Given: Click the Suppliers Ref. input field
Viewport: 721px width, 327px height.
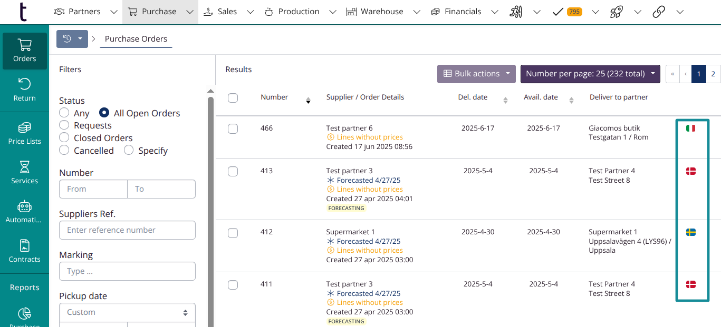Looking at the screenshot, I should click(127, 230).
